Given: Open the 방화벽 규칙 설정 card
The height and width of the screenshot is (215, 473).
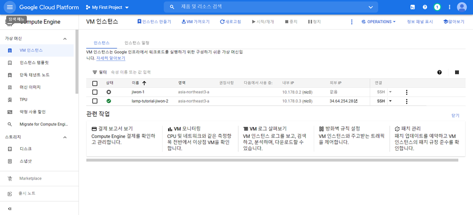Looking at the screenshot, I should coord(351,139).
